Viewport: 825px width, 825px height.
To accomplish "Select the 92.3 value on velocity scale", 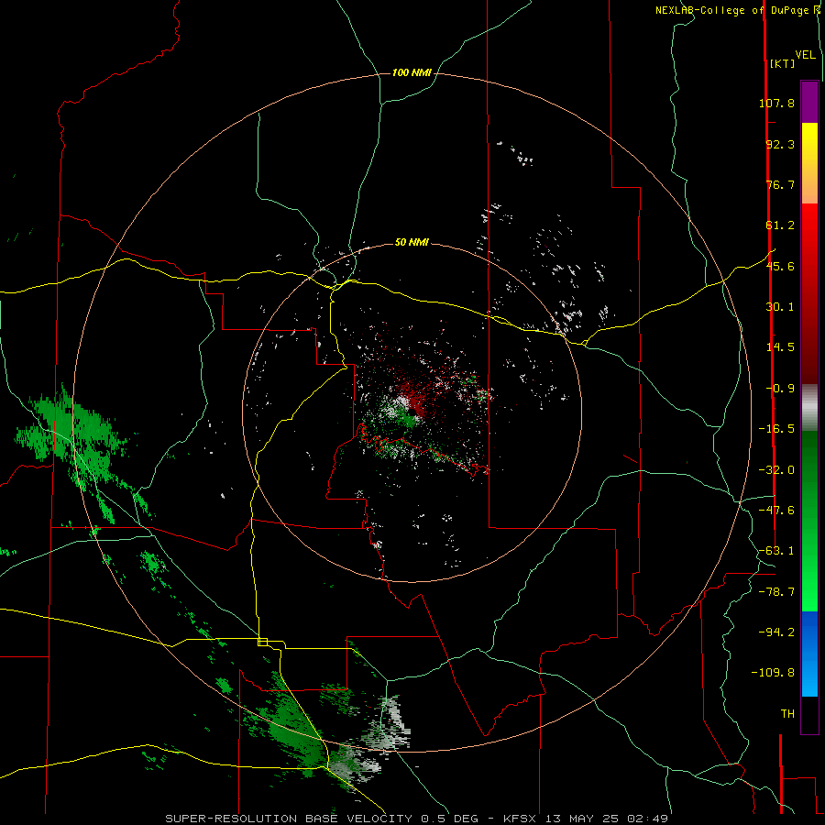I will click(780, 144).
